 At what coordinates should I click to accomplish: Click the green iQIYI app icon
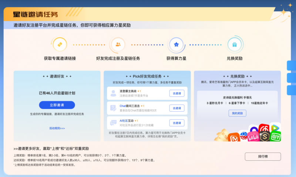(x=276, y=137)
